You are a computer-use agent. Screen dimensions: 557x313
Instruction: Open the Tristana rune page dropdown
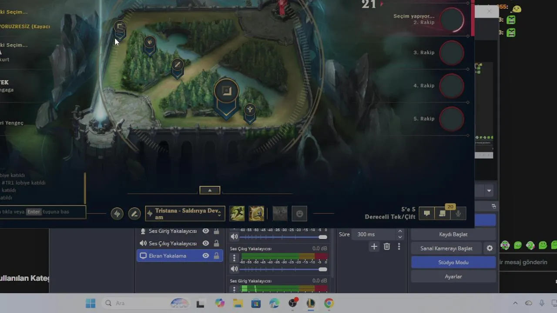click(x=185, y=213)
